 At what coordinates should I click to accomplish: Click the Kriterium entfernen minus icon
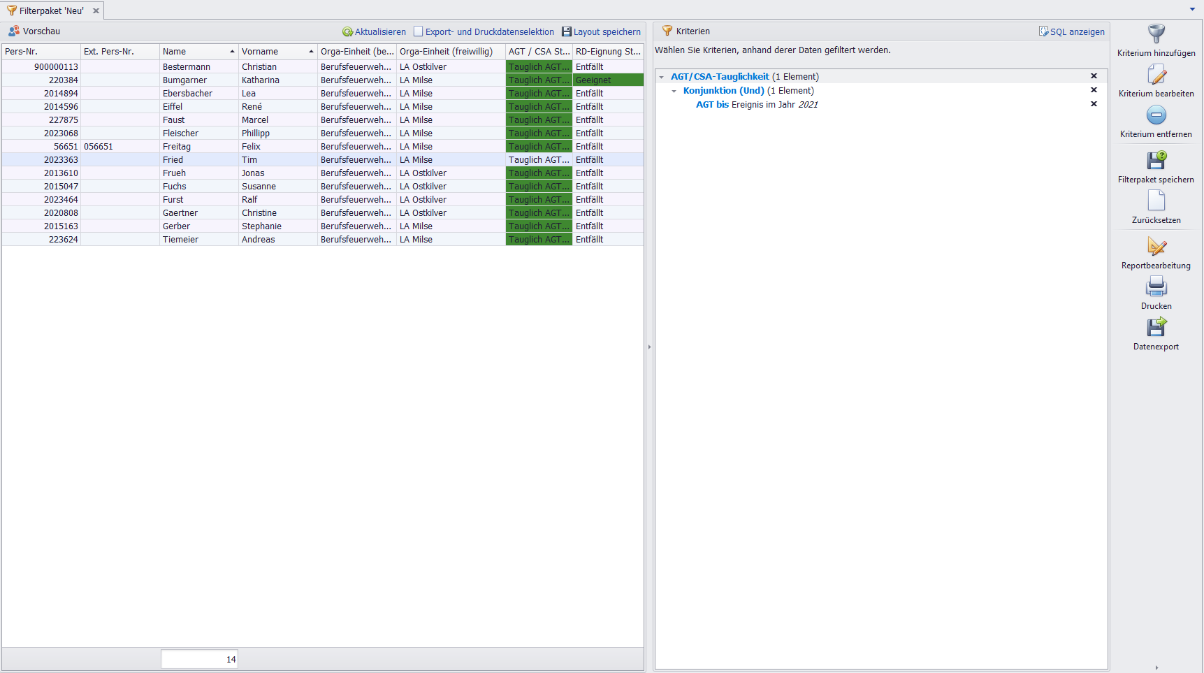tap(1156, 115)
